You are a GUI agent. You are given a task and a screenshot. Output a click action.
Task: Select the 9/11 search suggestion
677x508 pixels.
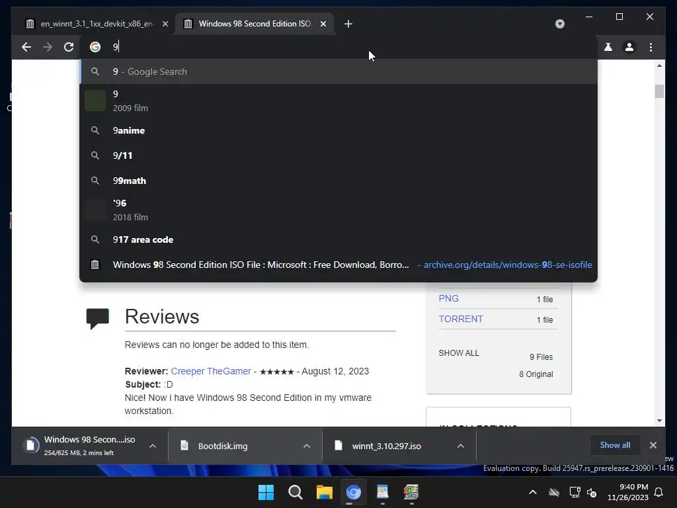(339, 155)
